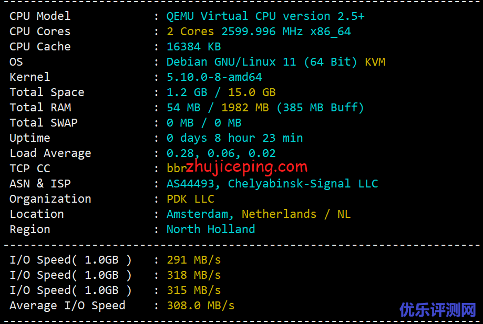Click the 'Region' label

click(x=30, y=229)
